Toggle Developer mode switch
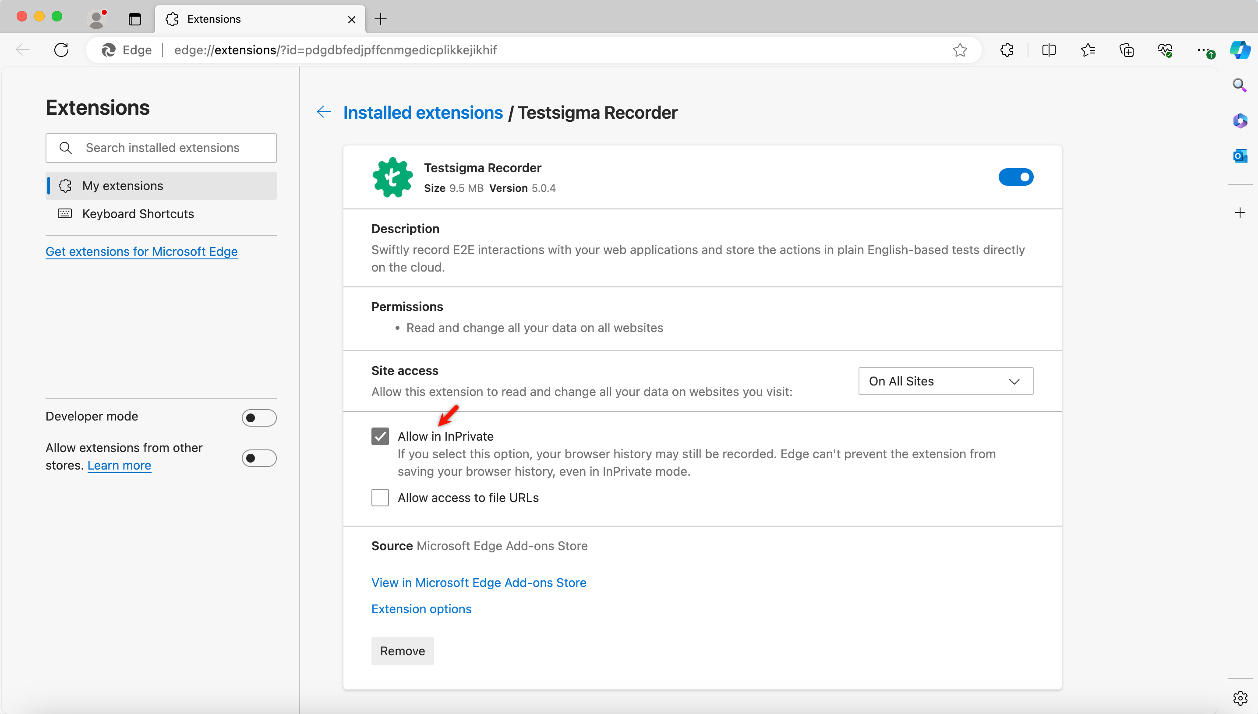The height and width of the screenshot is (714, 1258). click(259, 418)
